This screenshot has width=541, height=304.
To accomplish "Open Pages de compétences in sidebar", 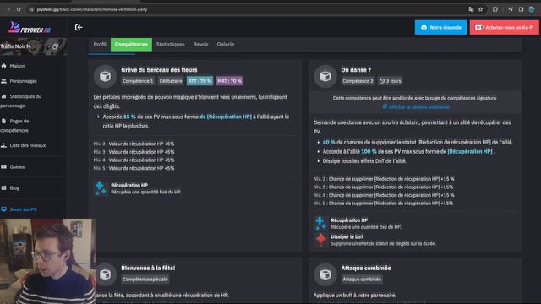I will point(15,126).
